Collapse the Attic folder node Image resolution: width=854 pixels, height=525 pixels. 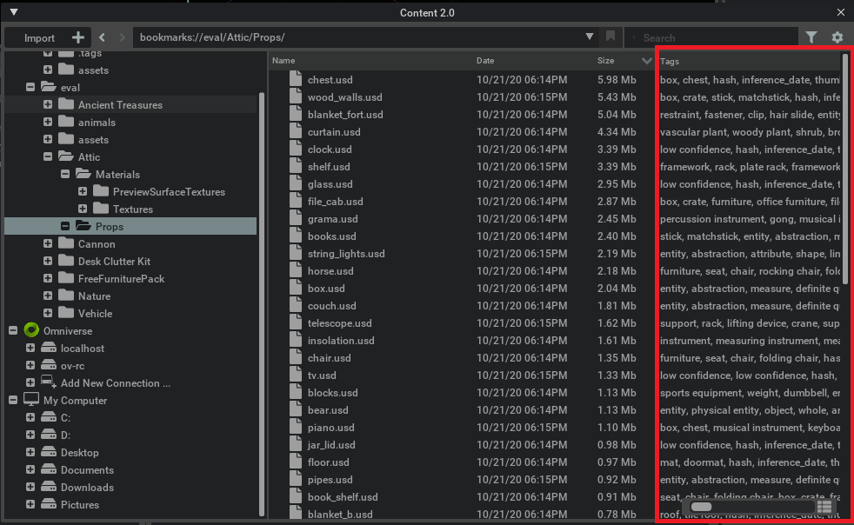48,156
